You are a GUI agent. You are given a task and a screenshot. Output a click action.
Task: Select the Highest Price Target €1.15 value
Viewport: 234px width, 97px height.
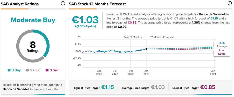tap(108, 87)
